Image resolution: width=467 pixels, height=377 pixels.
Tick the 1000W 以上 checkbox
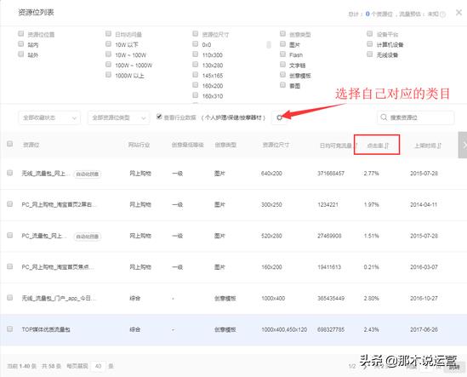click(108, 75)
